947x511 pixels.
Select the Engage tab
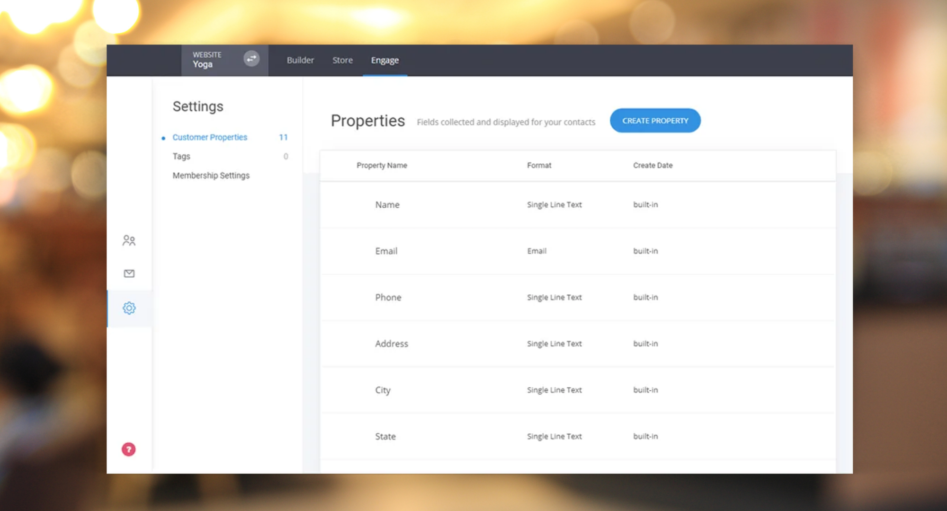(x=384, y=60)
